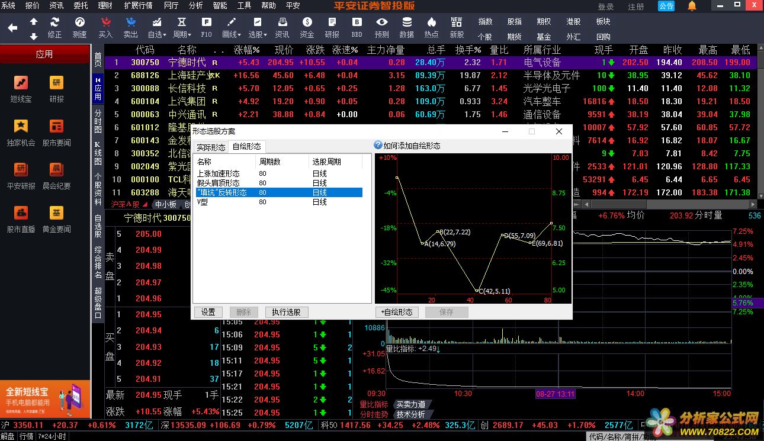
Task: Open the 画线 drawing dropdown
Action: (232, 27)
